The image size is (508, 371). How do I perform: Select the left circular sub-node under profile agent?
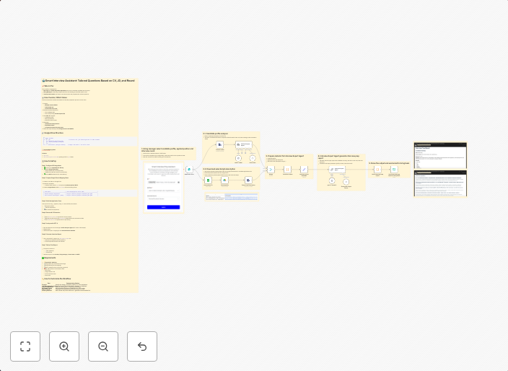[x=238, y=158]
